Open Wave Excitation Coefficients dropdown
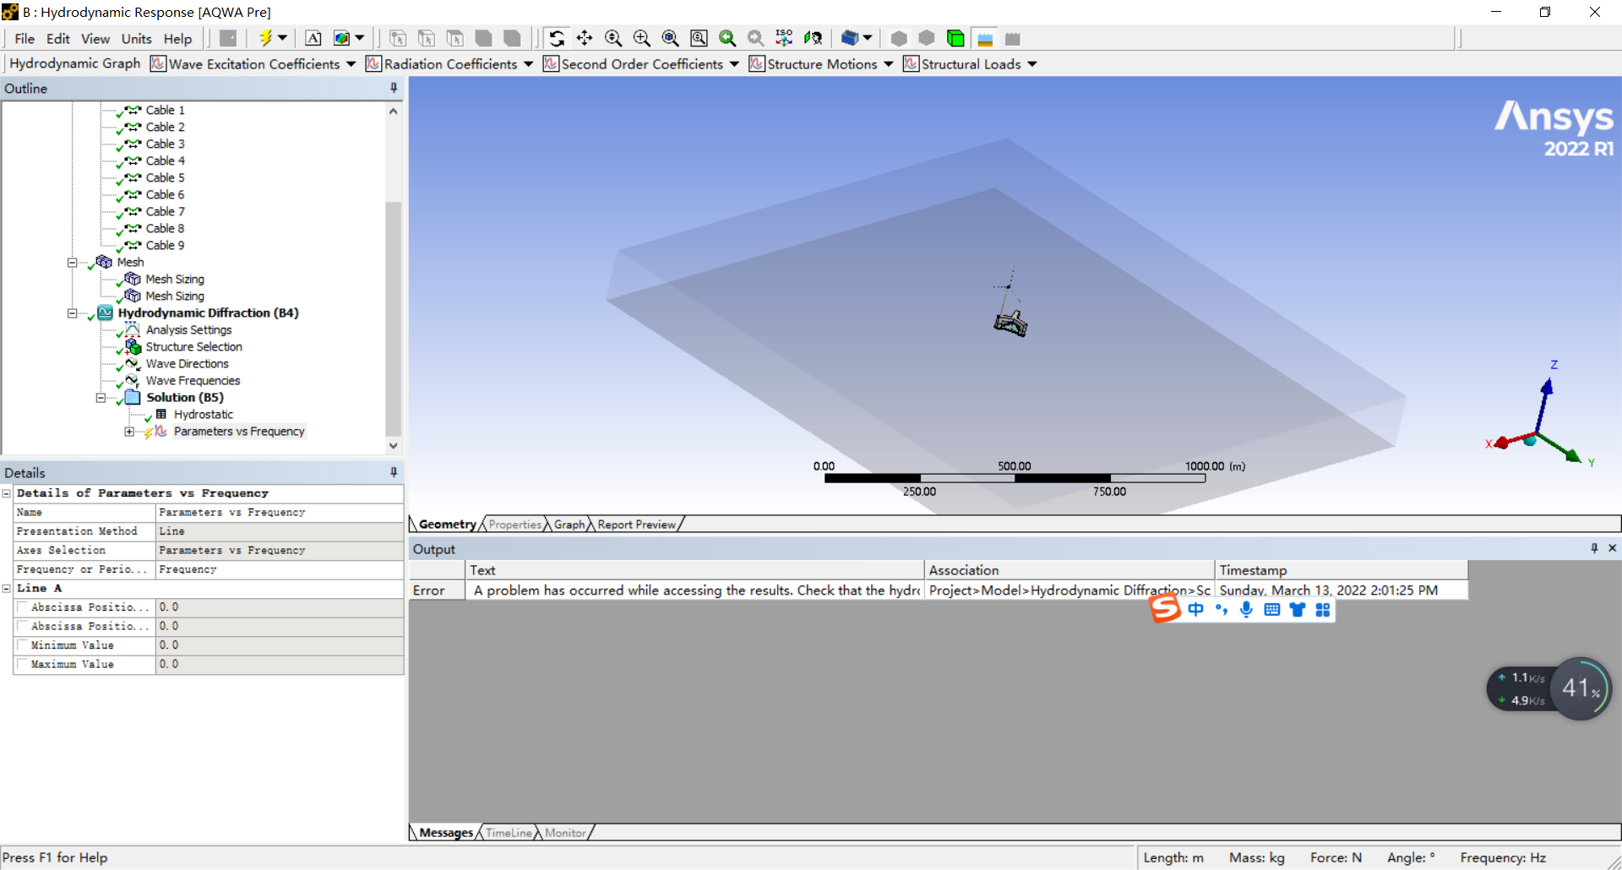Image resolution: width=1622 pixels, height=870 pixels. 351,64
